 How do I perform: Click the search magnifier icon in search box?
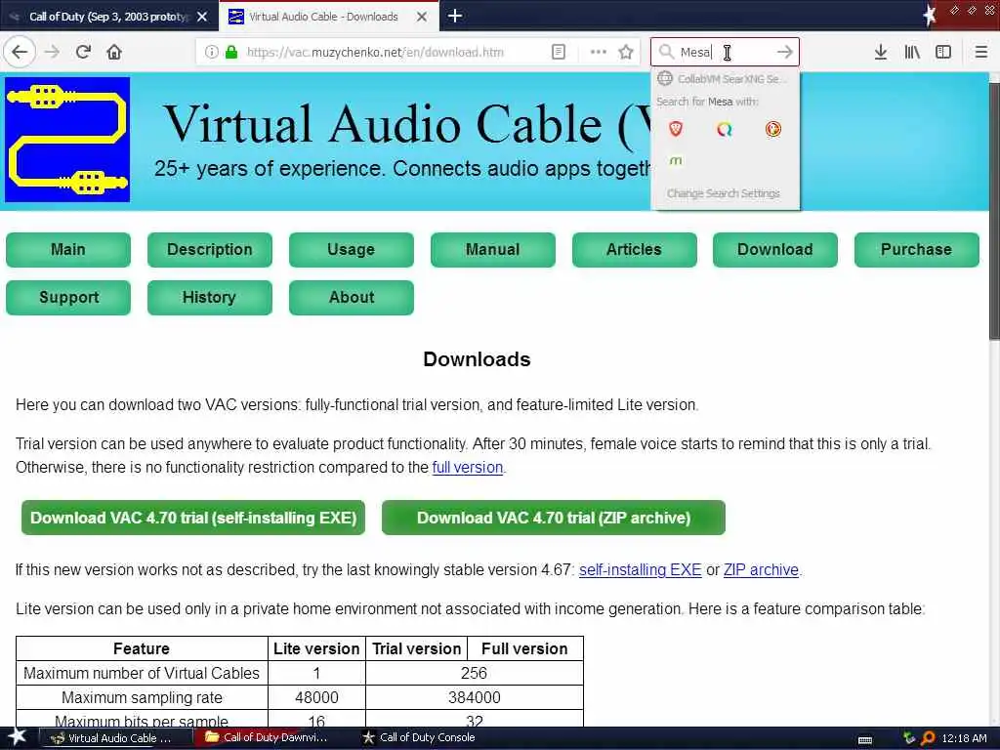[666, 52]
